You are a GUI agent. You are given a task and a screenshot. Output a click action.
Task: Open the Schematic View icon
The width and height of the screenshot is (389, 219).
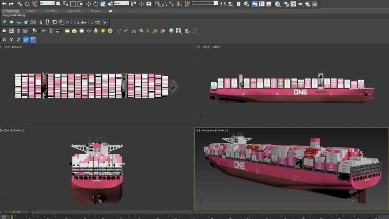pos(269,4)
